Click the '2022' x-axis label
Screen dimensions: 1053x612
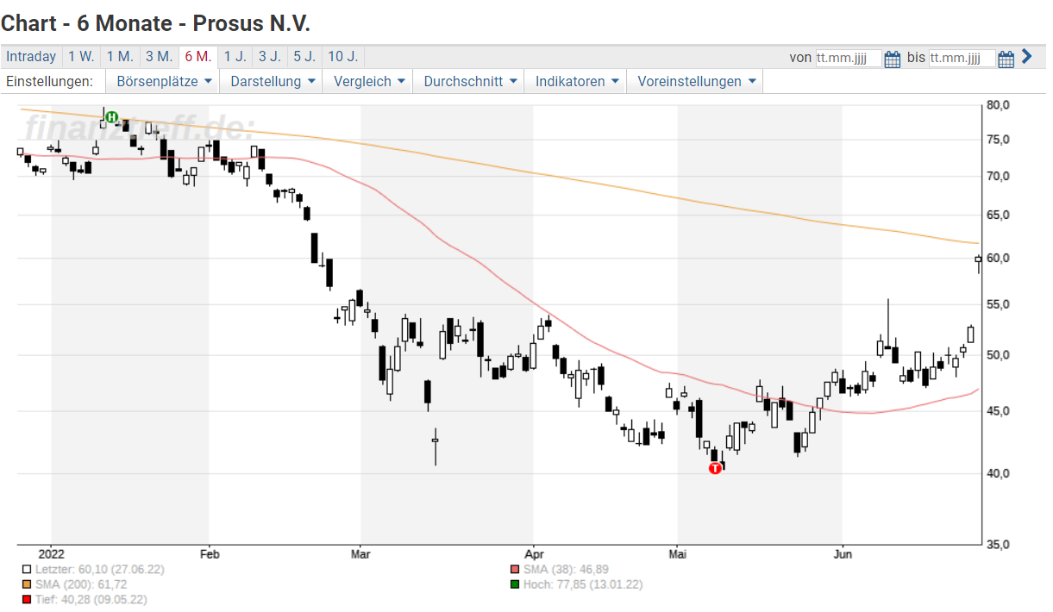tap(52, 554)
